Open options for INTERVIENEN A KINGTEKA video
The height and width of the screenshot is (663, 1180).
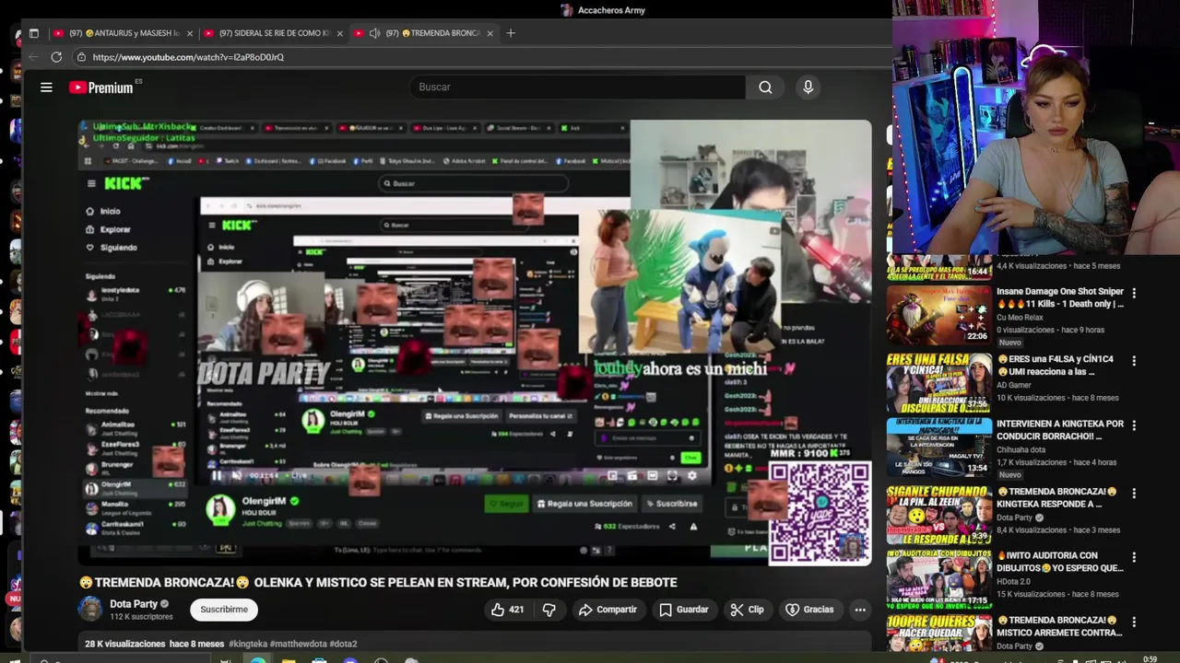[x=1134, y=425]
